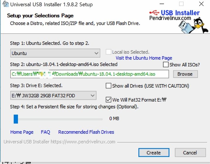Uncheck We Will Fat32 Format E: checkbox

click(x=108, y=100)
